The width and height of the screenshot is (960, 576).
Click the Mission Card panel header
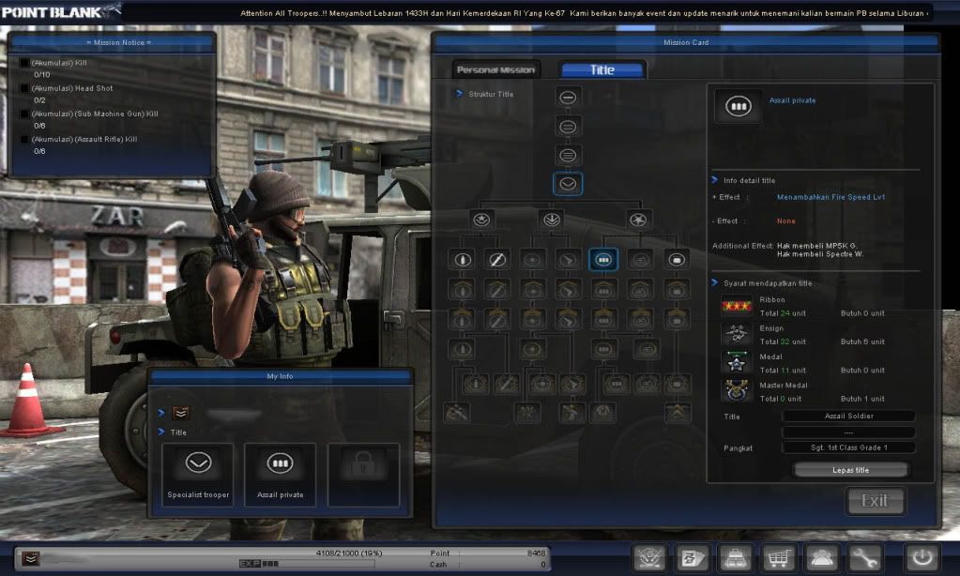click(x=686, y=42)
